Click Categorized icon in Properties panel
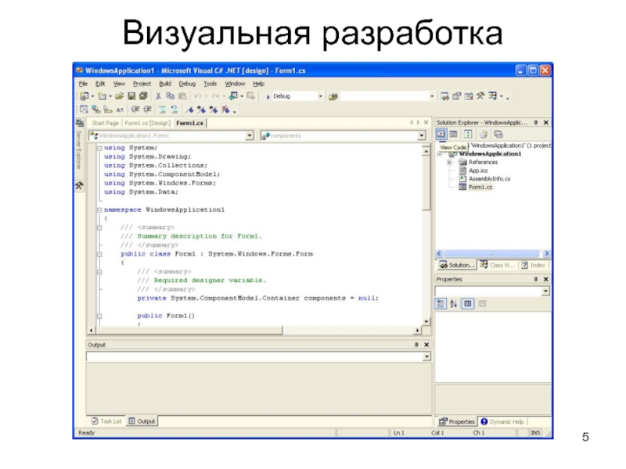 coord(441,303)
